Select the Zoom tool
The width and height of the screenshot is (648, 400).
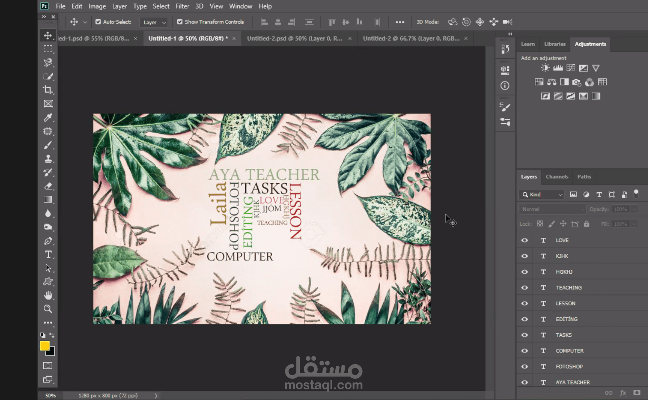(x=48, y=309)
